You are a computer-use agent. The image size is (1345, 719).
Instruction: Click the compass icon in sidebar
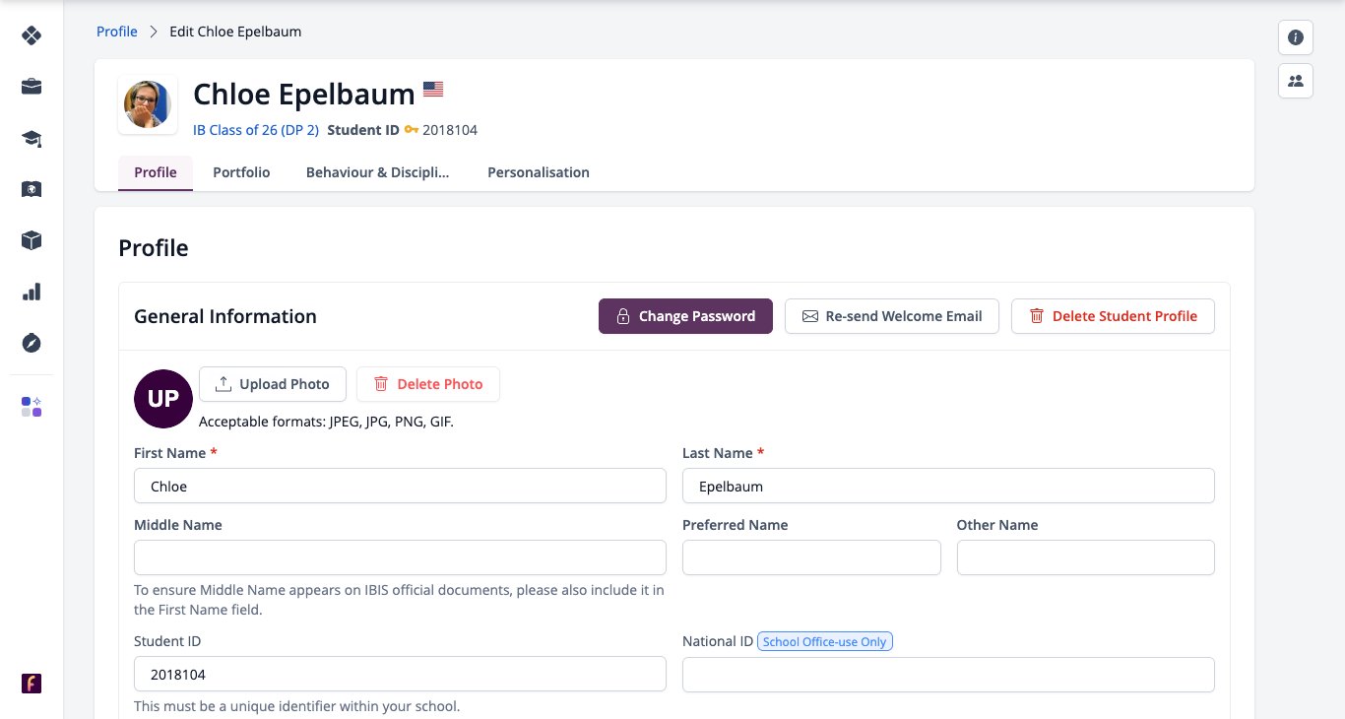pos(32,343)
